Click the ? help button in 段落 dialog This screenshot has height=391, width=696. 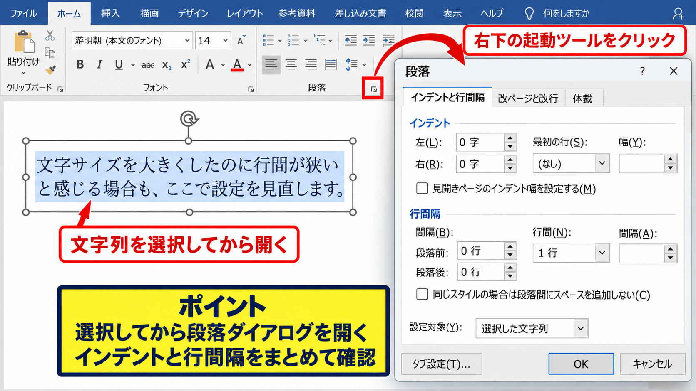[x=642, y=71]
